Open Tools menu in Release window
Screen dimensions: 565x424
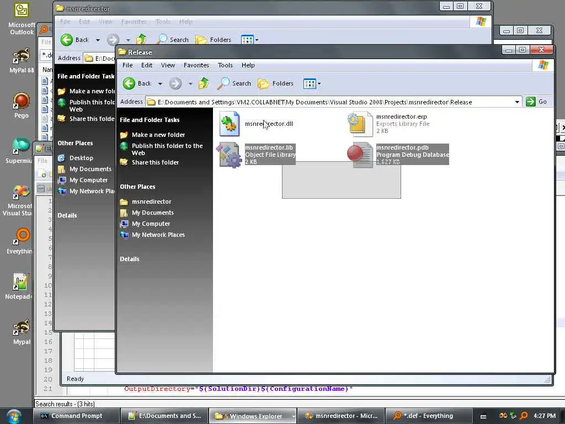(x=225, y=65)
